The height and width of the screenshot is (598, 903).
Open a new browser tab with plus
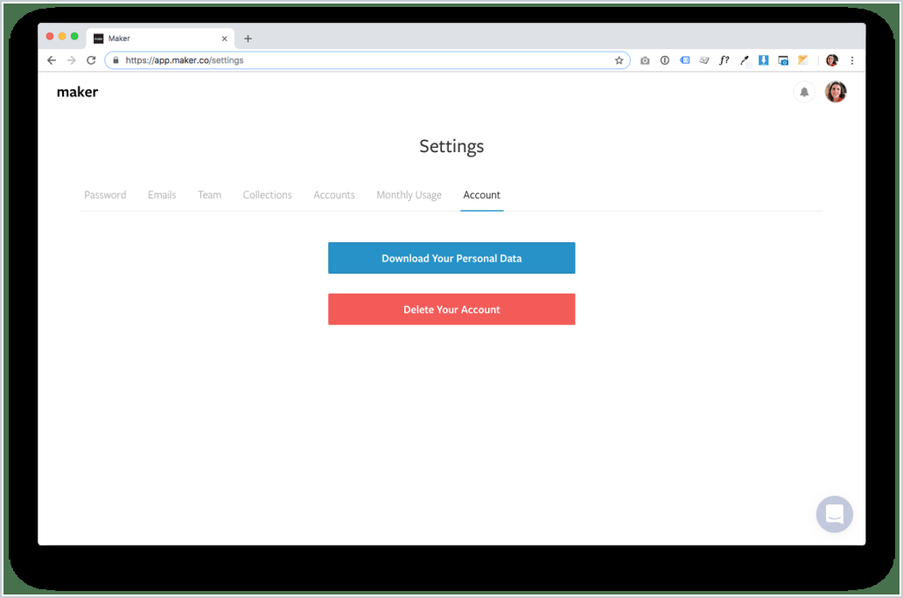[x=248, y=38]
